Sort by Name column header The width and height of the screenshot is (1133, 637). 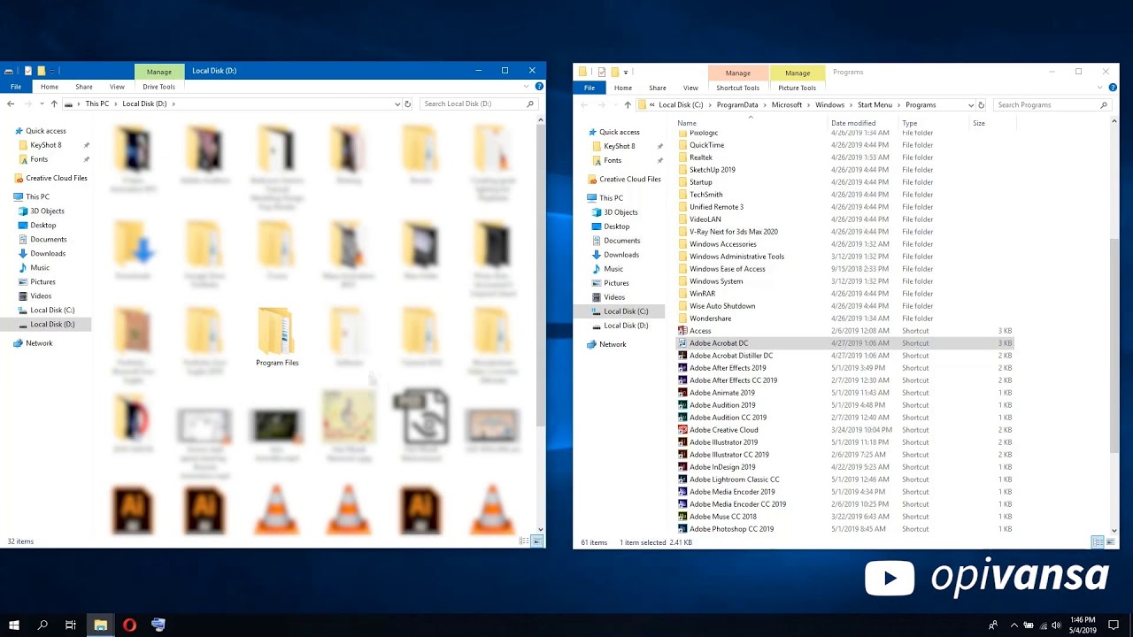[687, 123]
